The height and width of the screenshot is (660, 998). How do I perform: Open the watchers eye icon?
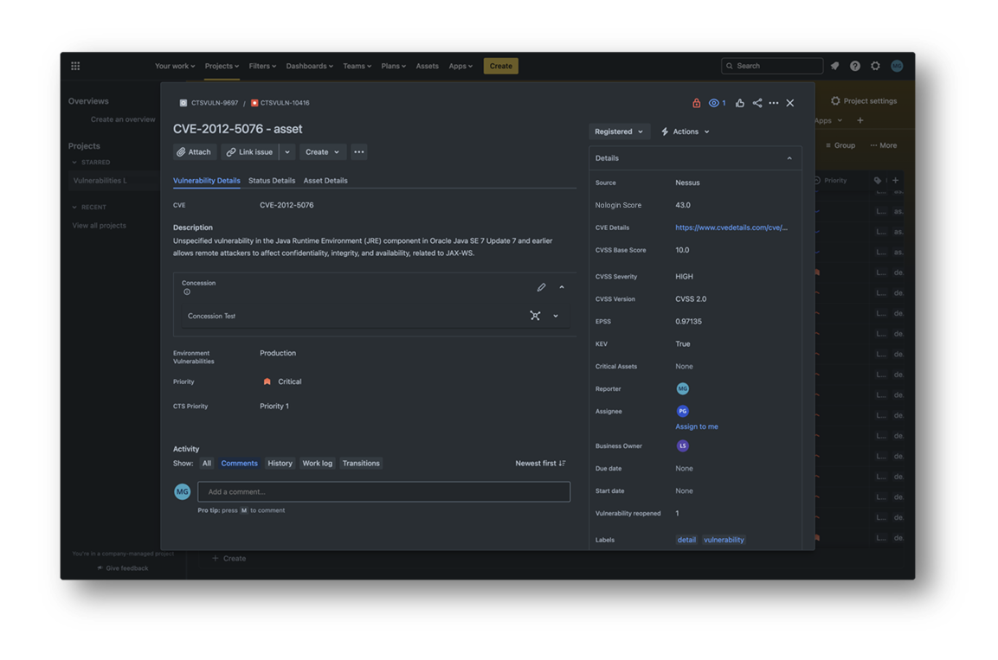[x=713, y=103]
